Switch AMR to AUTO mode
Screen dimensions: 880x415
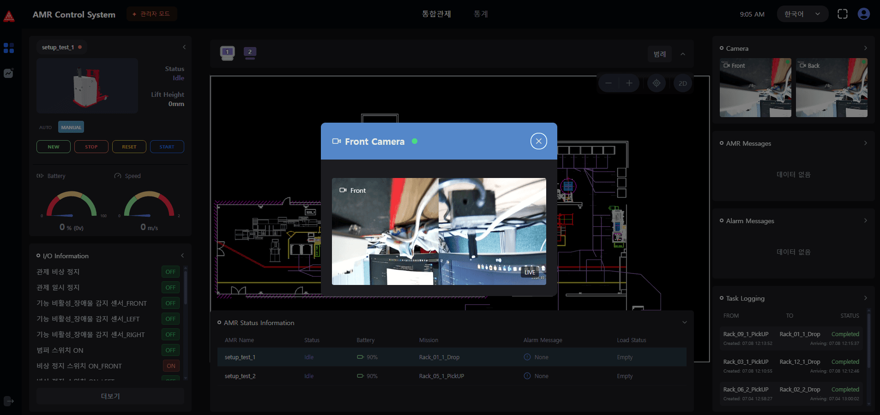[x=45, y=127]
